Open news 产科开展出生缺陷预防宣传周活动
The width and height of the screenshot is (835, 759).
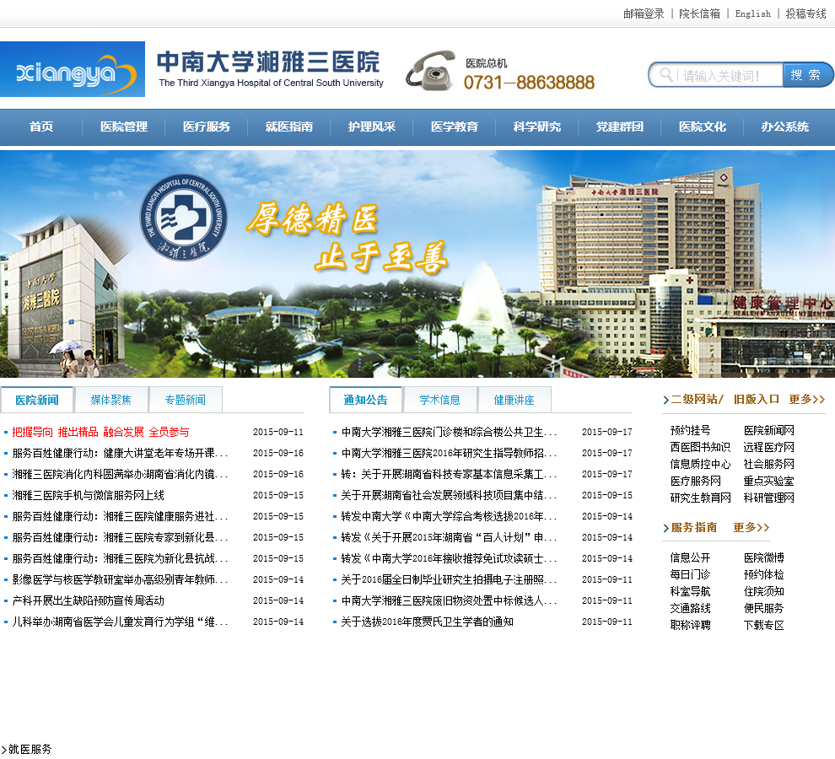point(89,600)
